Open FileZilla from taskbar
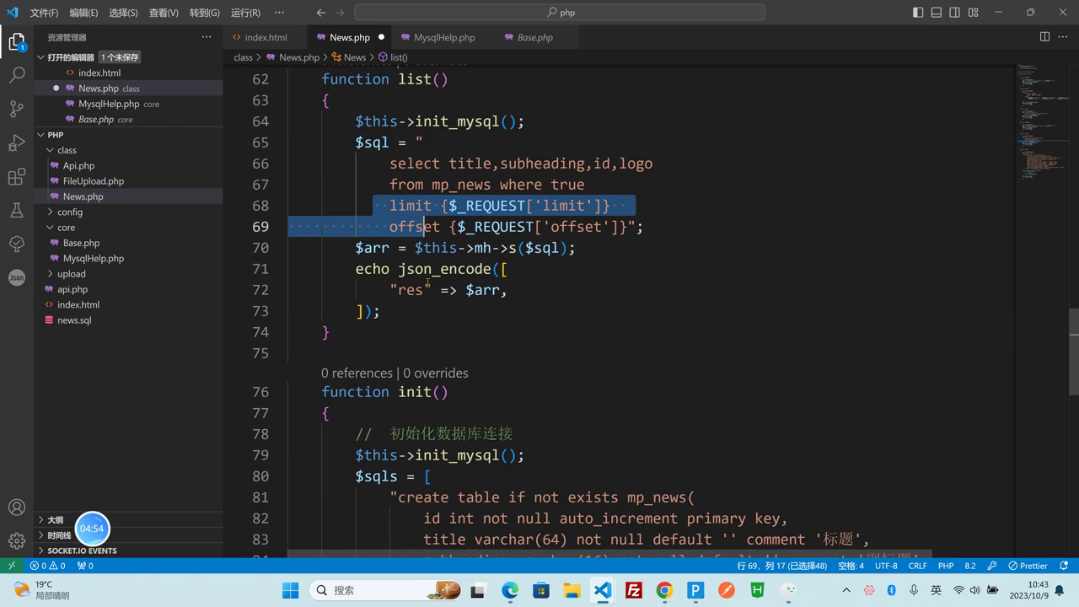Screen dimensions: 1079x607 pyautogui.click(x=634, y=590)
